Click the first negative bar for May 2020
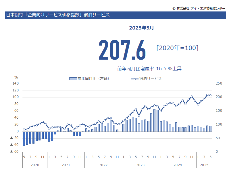 (x=24, y=139)
